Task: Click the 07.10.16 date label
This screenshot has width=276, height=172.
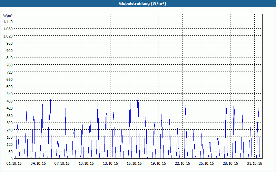Action: pos(62,163)
